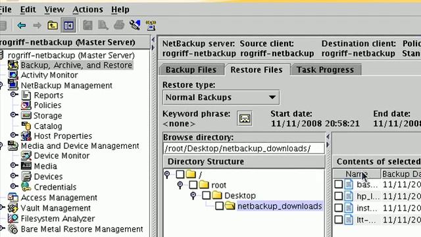Click the NetBackup Management icon
421x237 pixels.
tap(13, 85)
